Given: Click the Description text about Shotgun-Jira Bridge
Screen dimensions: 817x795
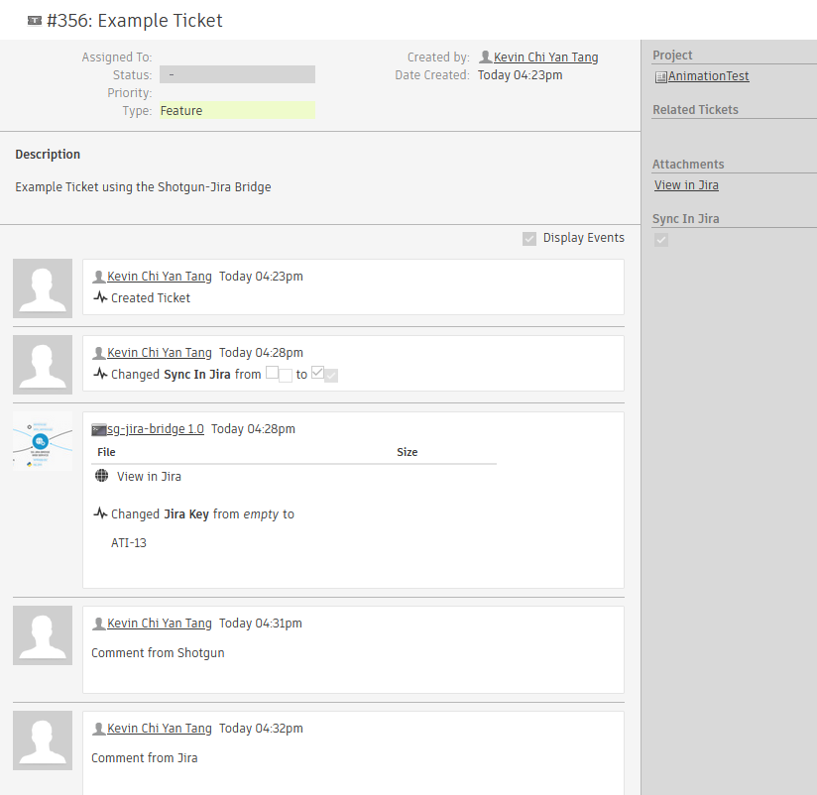Looking at the screenshot, I should (143, 187).
